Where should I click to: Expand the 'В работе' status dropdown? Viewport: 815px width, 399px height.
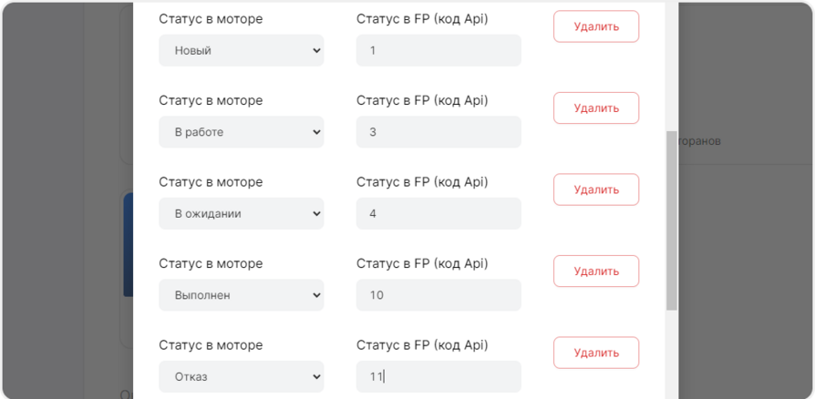(241, 132)
